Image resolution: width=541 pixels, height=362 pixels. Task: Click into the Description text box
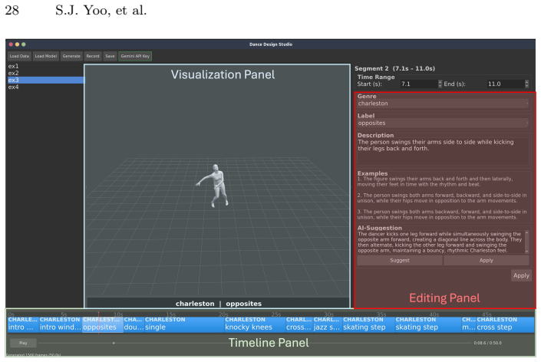(x=444, y=152)
